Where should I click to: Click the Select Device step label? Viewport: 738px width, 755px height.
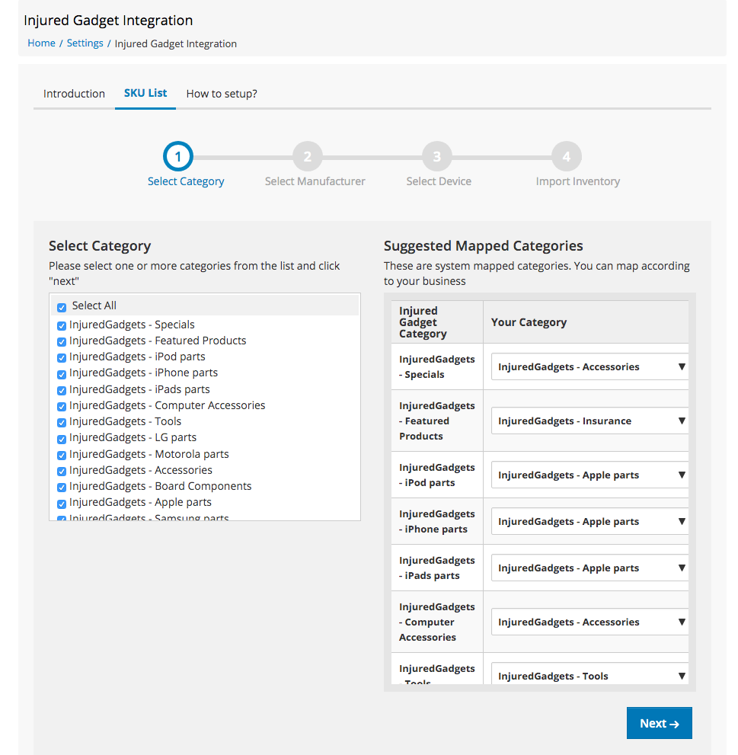(x=439, y=181)
